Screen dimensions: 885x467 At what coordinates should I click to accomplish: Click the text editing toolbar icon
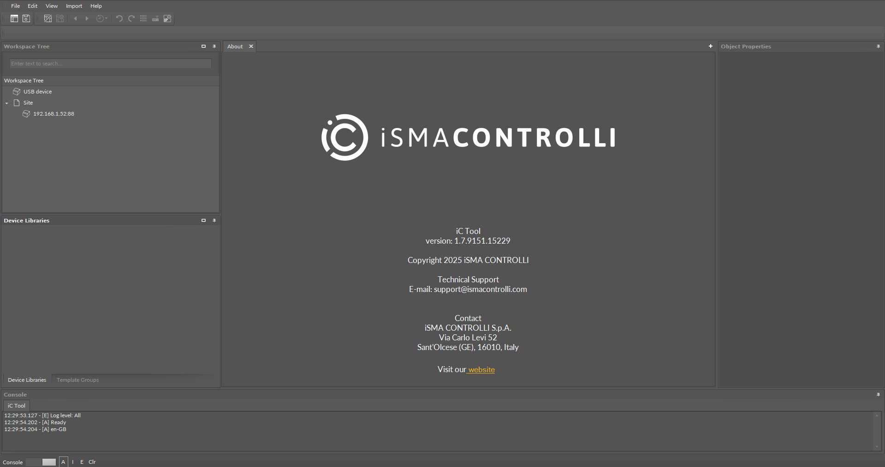point(48,18)
